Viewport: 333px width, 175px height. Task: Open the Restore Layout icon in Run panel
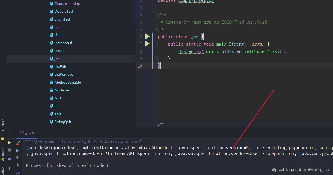click(x=10, y=159)
